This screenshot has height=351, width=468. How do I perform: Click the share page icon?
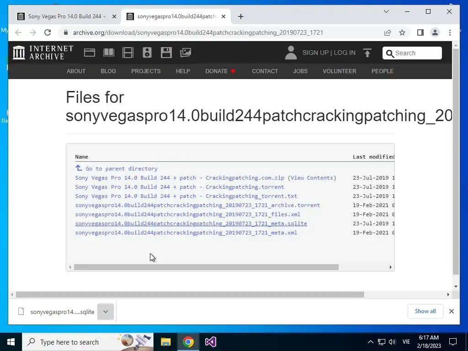(388, 32)
